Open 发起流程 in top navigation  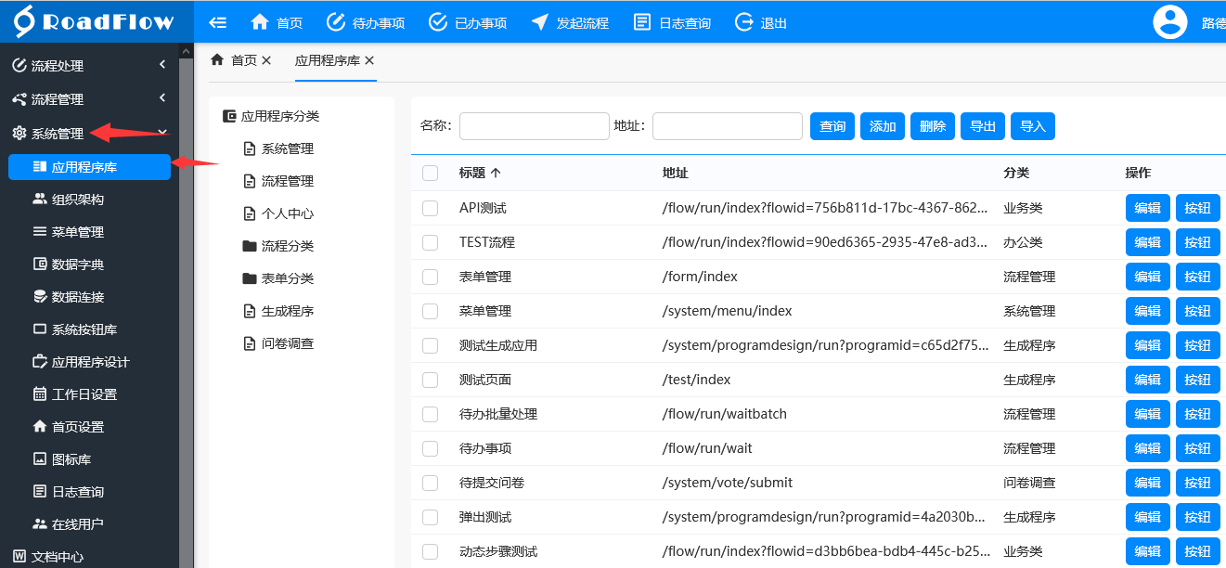570,22
